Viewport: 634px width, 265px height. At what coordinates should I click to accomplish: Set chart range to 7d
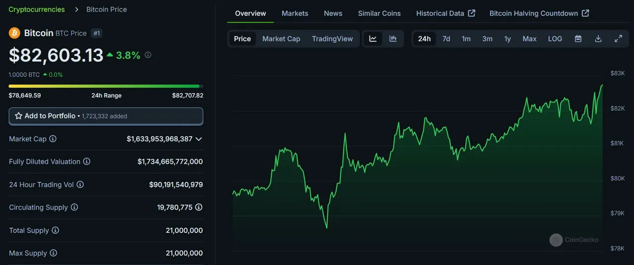click(446, 39)
